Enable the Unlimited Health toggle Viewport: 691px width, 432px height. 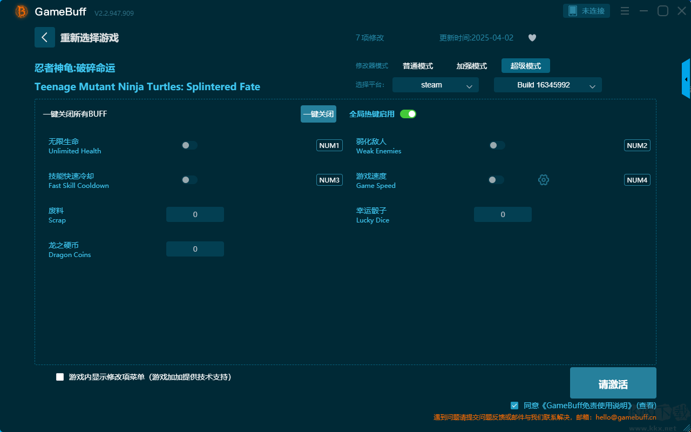pos(189,145)
